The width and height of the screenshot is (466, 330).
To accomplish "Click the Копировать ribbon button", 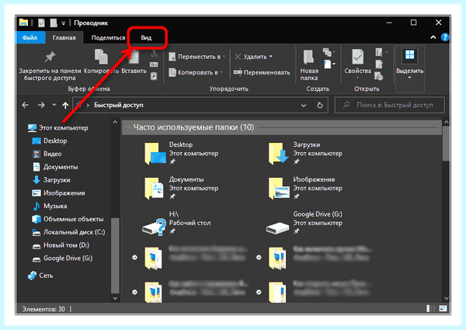I will click(101, 61).
